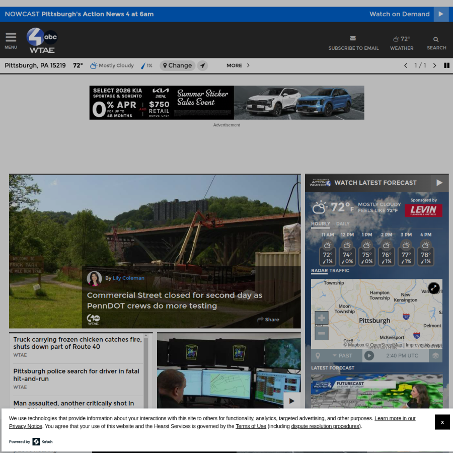
Task: Open NOWCAST Pittsburgh's Action News 4 link
Action: pyautogui.click(x=79, y=14)
